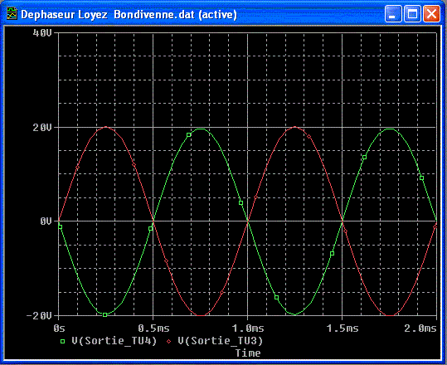Select the V(Sortie_TU3) trace label
Image resolution: width=447 pixels, height=365 pixels.
coord(221,341)
